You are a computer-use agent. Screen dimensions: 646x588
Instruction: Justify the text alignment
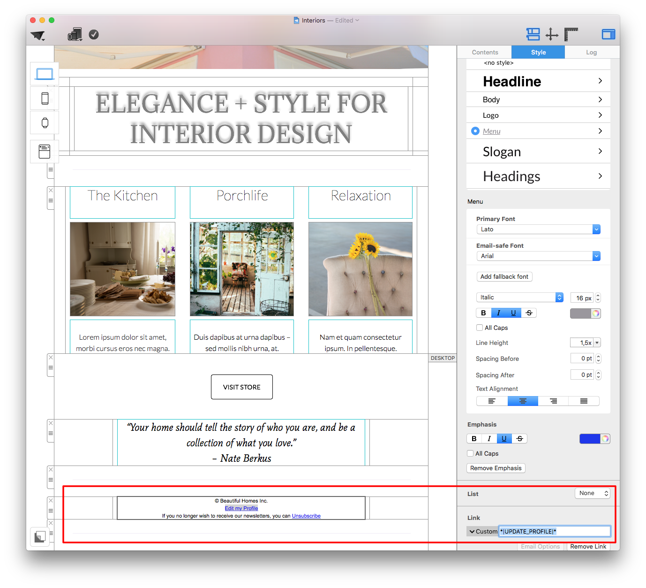(584, 401)
